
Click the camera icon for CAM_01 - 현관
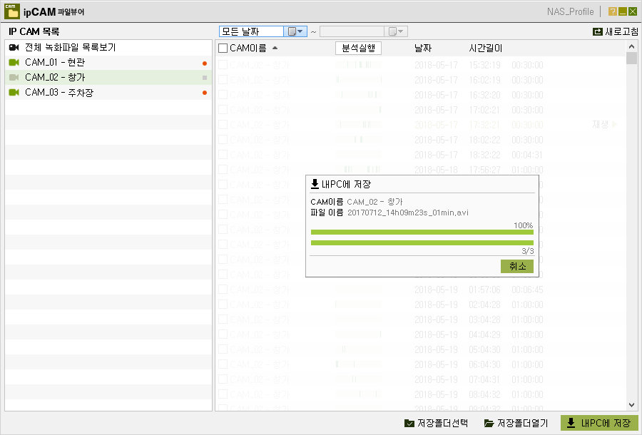14,62
